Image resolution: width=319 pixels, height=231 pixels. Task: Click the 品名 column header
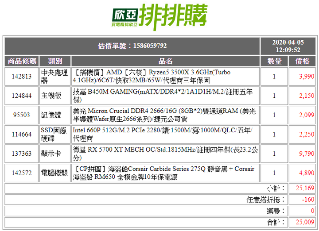165,61
